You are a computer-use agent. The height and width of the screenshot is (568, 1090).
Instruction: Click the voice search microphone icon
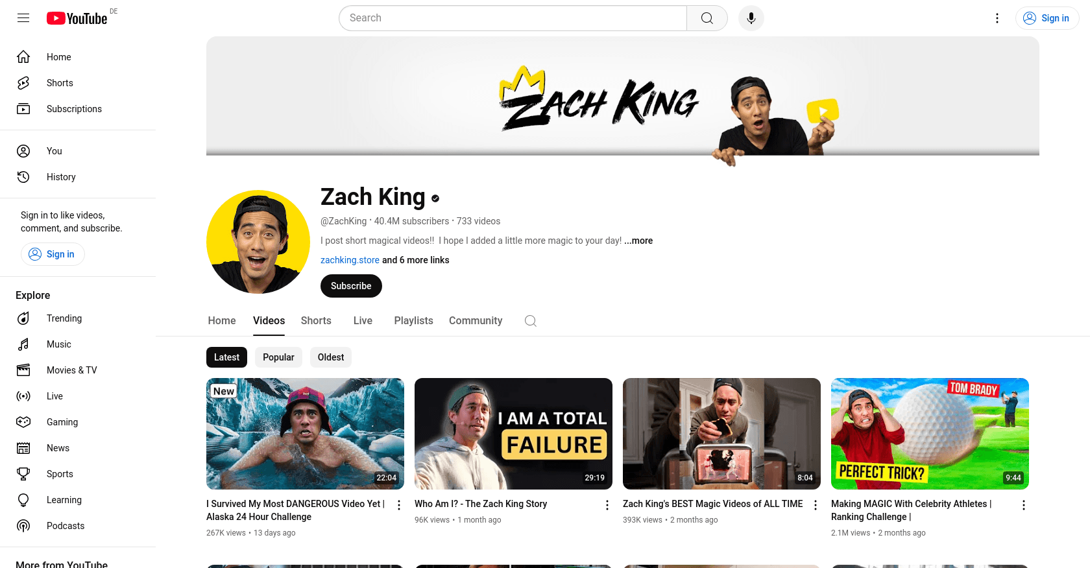tap(751, 18)
